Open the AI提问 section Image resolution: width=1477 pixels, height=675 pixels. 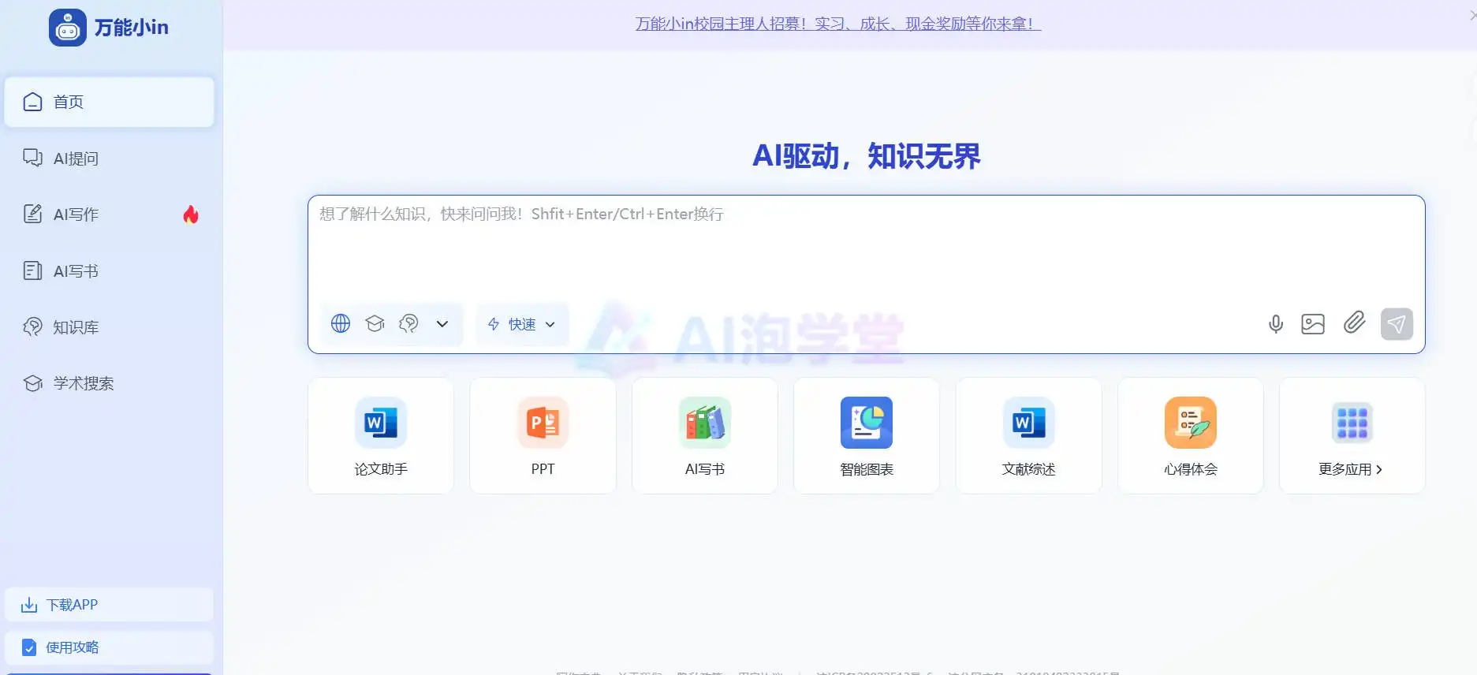pos(110,158)
